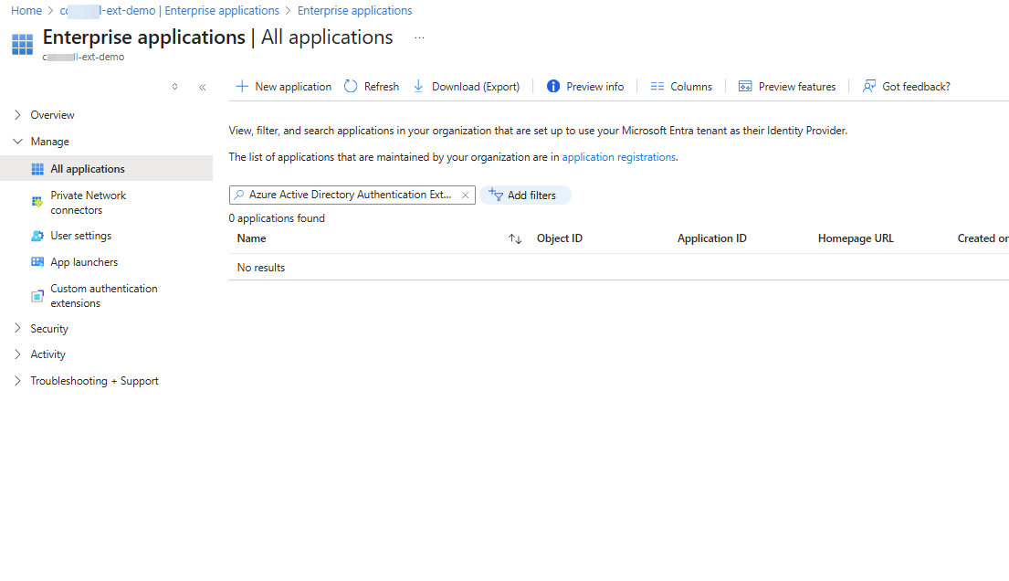Open the ext-demo Enterprise applications breadcrumb
This screenshot has height=581, width=1009.
(x=169, y=10)
